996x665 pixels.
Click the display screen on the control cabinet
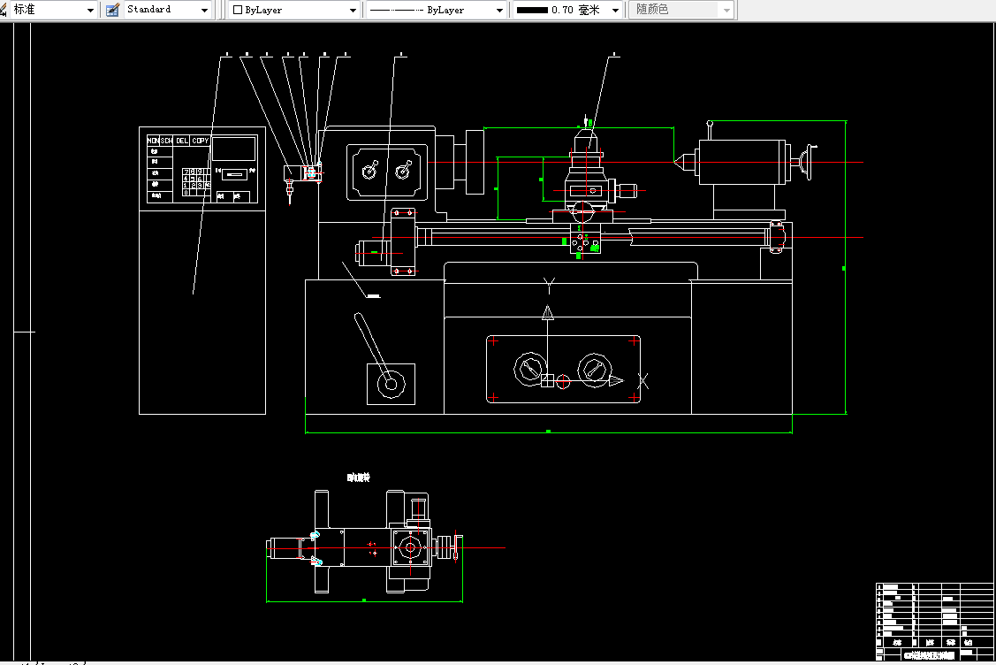[x=233, y=149]
